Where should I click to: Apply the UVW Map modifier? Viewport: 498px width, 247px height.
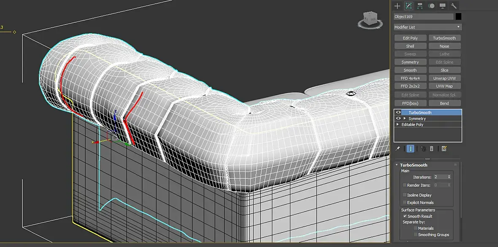point(444,86)
